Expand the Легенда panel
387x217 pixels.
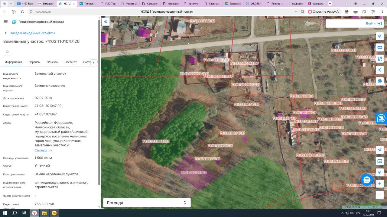pyautogui.click(x=147, y=203)
